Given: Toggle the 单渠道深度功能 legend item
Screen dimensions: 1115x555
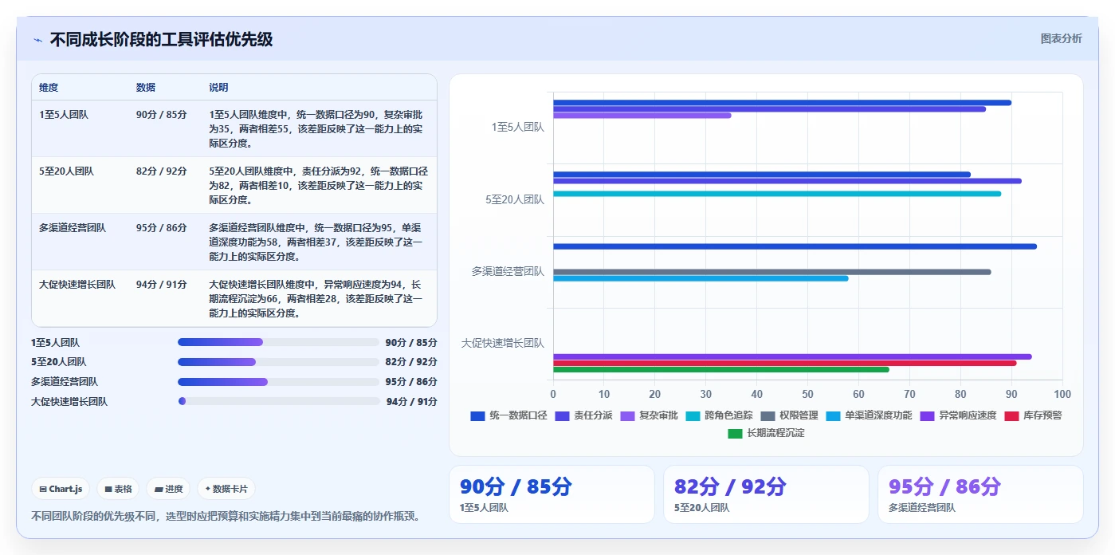Looking at the screenshot, I should click(x=869, y=415).
